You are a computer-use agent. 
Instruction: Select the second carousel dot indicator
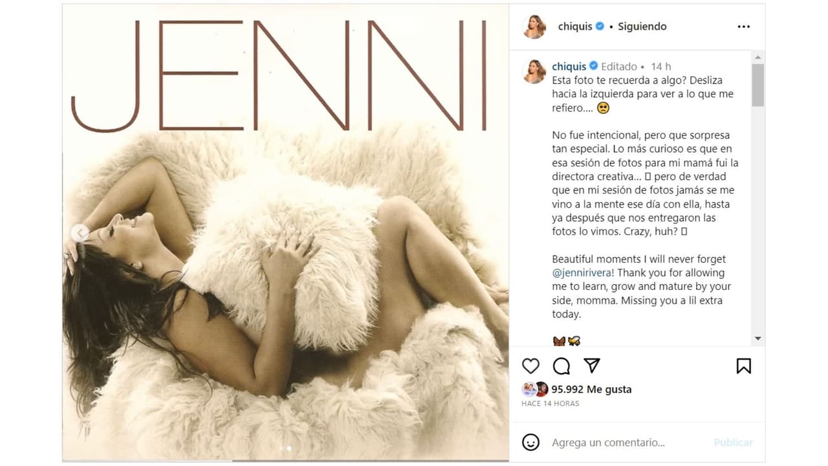click(288, 447)
